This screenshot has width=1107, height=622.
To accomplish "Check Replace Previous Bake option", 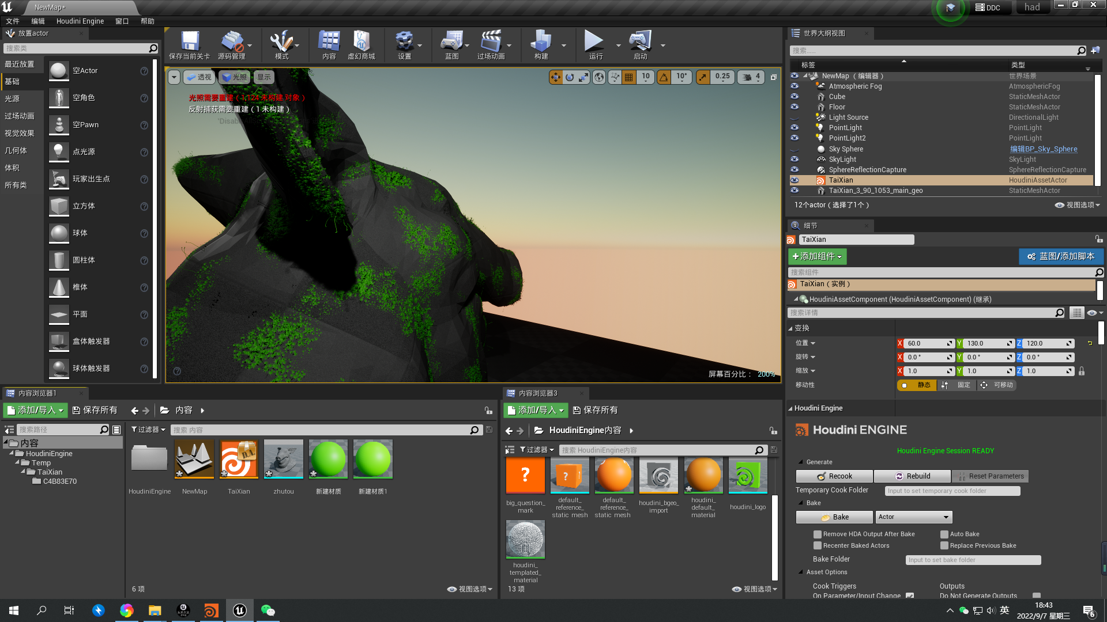I will pos(944,545).
